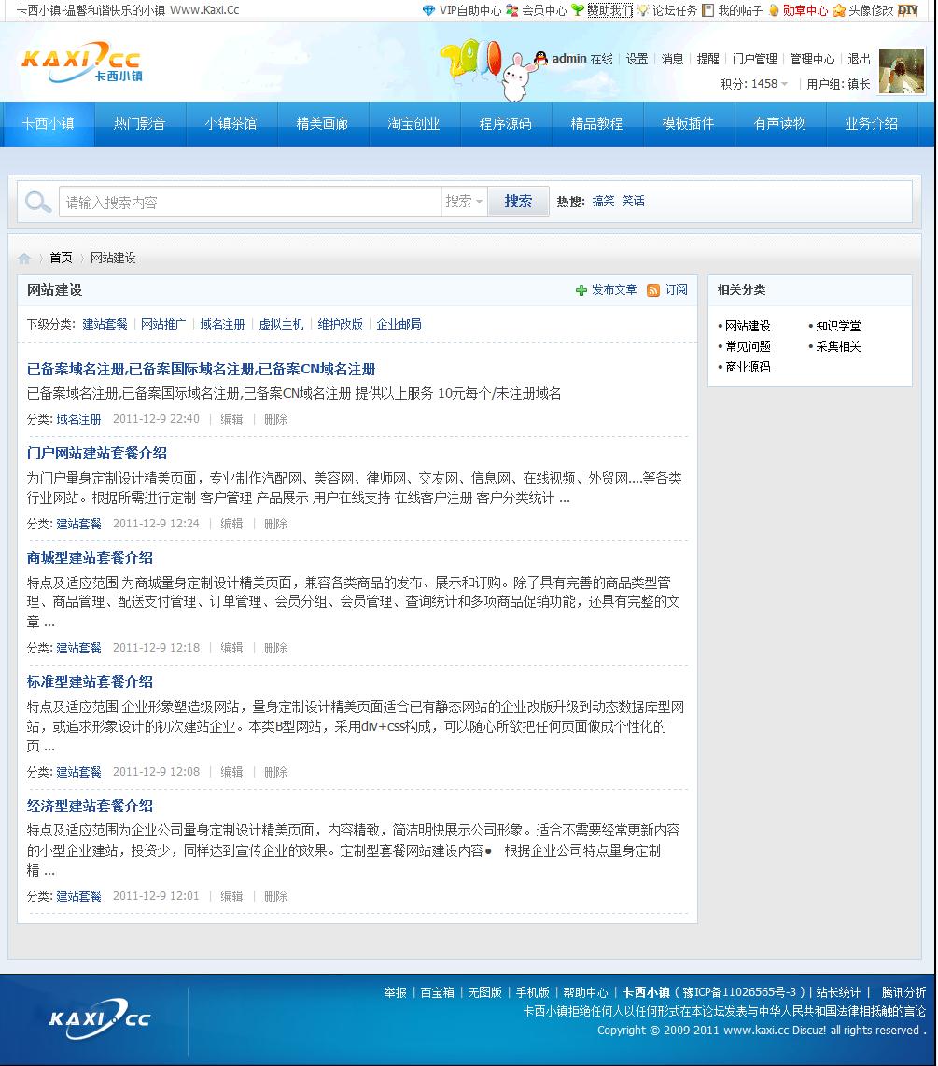Click the green plus 发布文章 icon

point(581,290)
